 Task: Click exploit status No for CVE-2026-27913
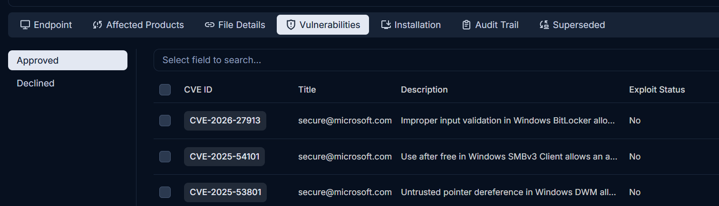(635, 121)
